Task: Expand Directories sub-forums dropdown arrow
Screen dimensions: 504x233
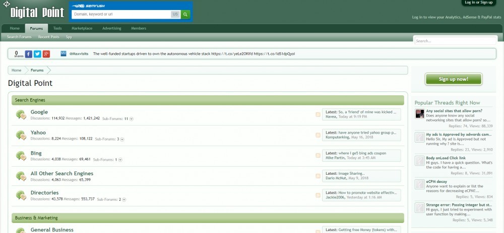Action: 124,199
